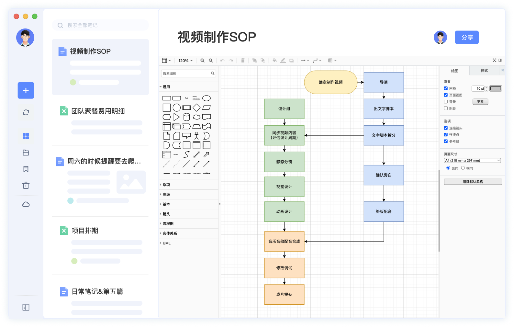
Task: Open the cloud icon in left sidebar
Action: [26, 204]
